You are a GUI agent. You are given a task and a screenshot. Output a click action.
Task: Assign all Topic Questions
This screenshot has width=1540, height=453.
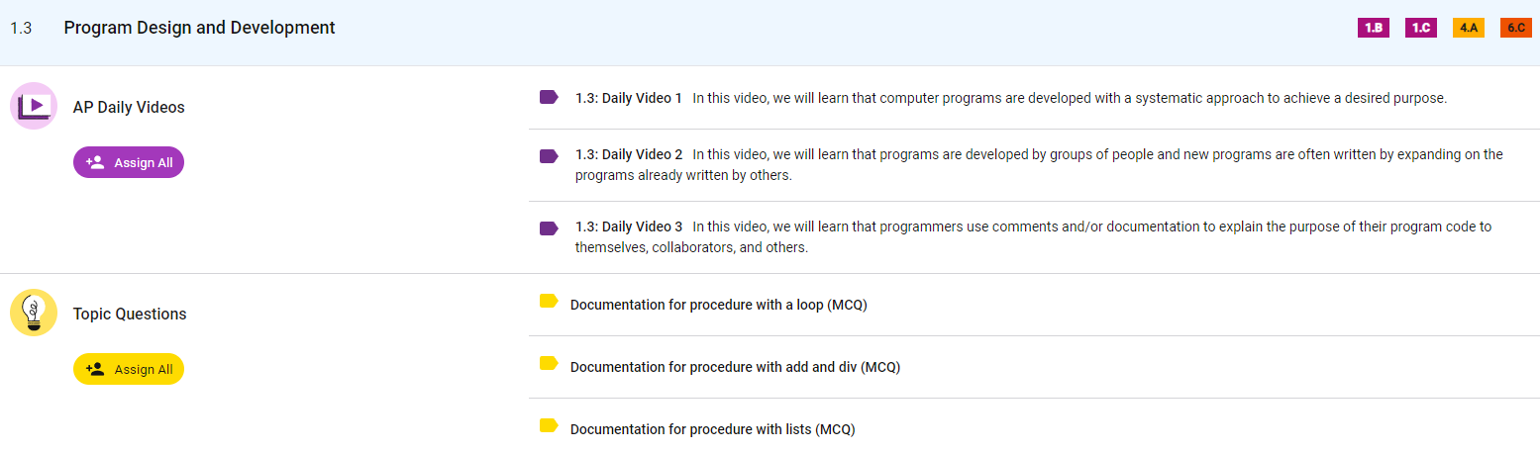pyautogui.click(x=129, y=369)
